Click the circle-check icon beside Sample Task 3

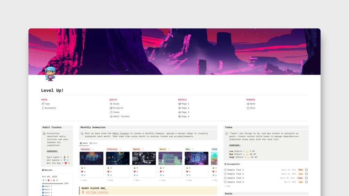[225, 178]
